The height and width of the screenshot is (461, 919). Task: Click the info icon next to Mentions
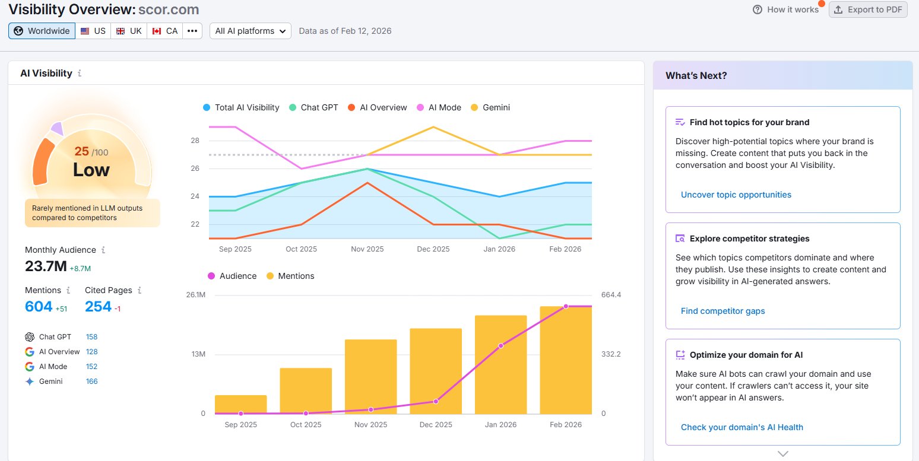[68, 290]
